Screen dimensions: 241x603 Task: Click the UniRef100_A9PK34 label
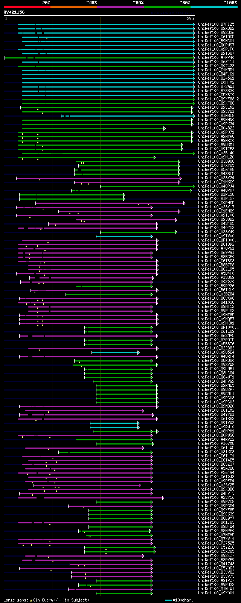coord(216,124)
